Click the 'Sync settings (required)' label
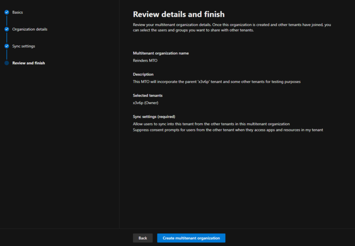 (154, 117)
